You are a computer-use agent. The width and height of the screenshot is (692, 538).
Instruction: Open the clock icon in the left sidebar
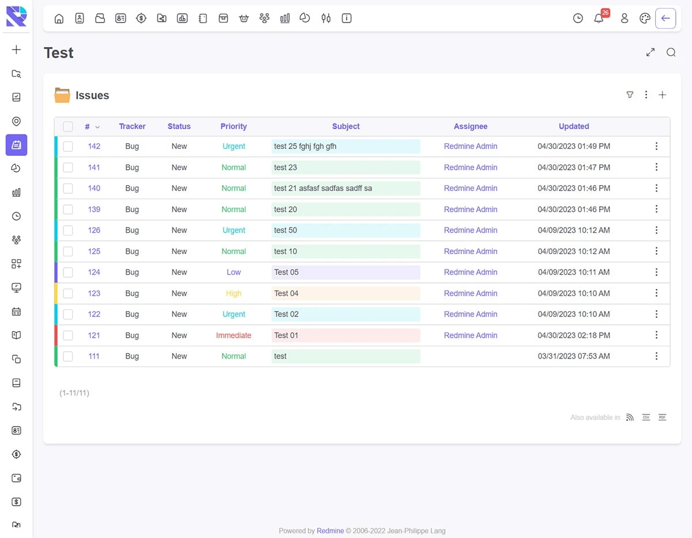pyautogui.click(x=16, y=216)
